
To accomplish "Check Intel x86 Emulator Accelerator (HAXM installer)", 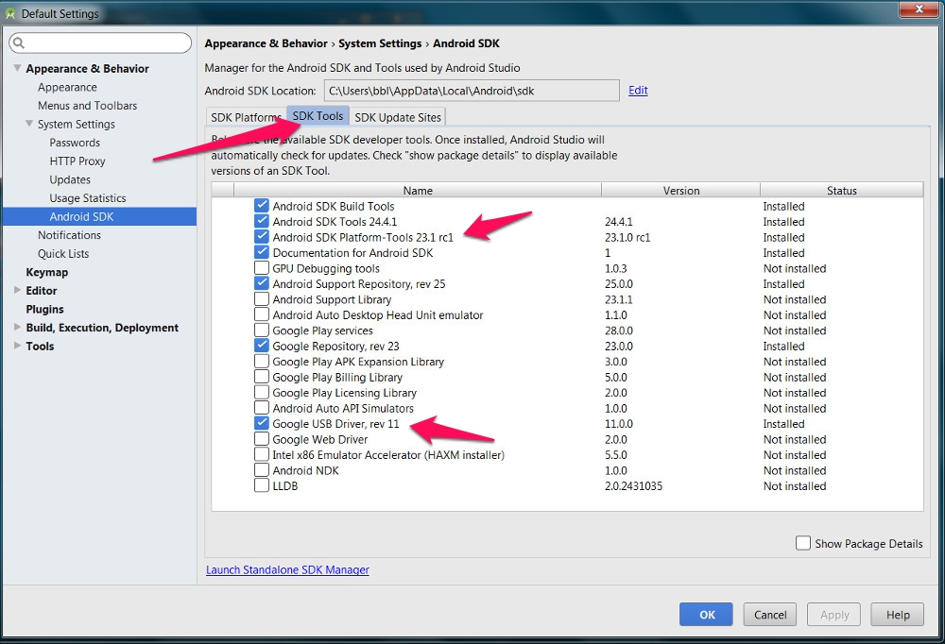I will (x=262, y=455).
